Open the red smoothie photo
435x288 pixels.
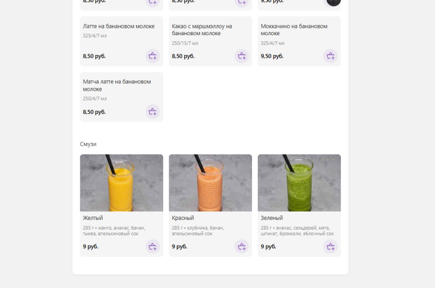point(210,183)
